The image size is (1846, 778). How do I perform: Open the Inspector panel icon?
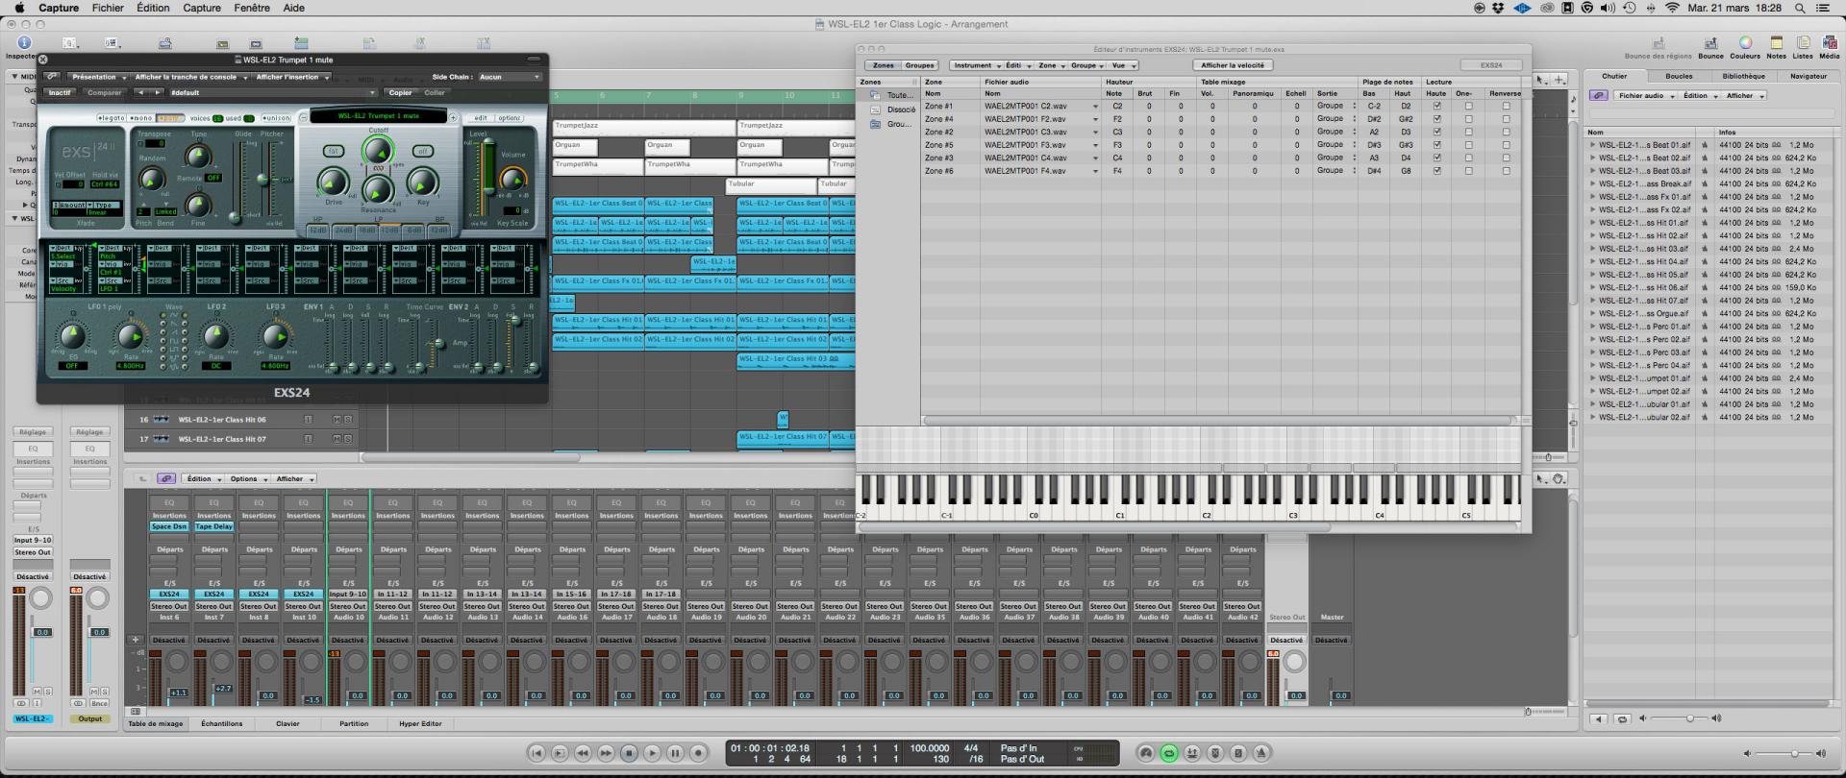[24, 42]
